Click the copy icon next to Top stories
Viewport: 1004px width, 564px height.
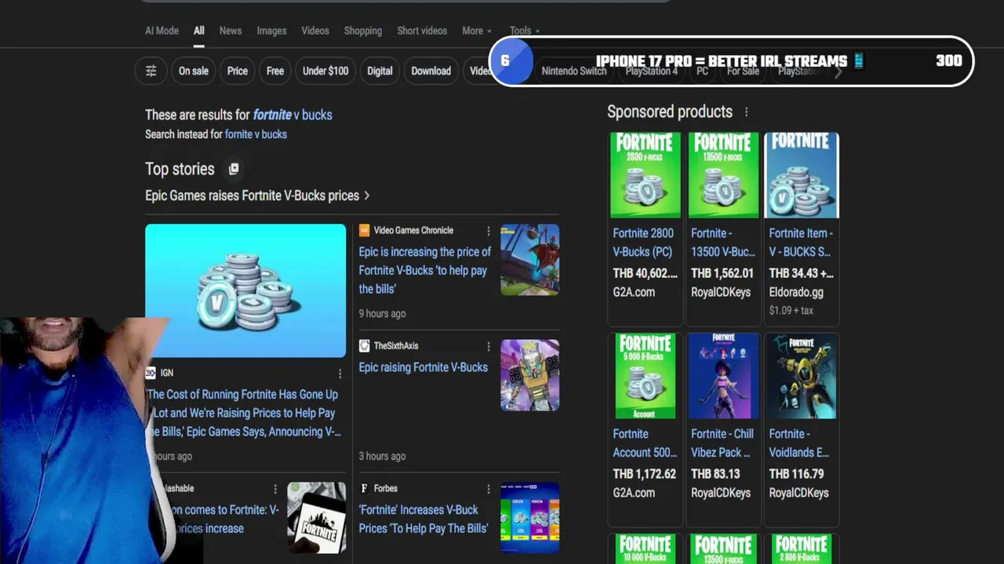pos(233,168)
